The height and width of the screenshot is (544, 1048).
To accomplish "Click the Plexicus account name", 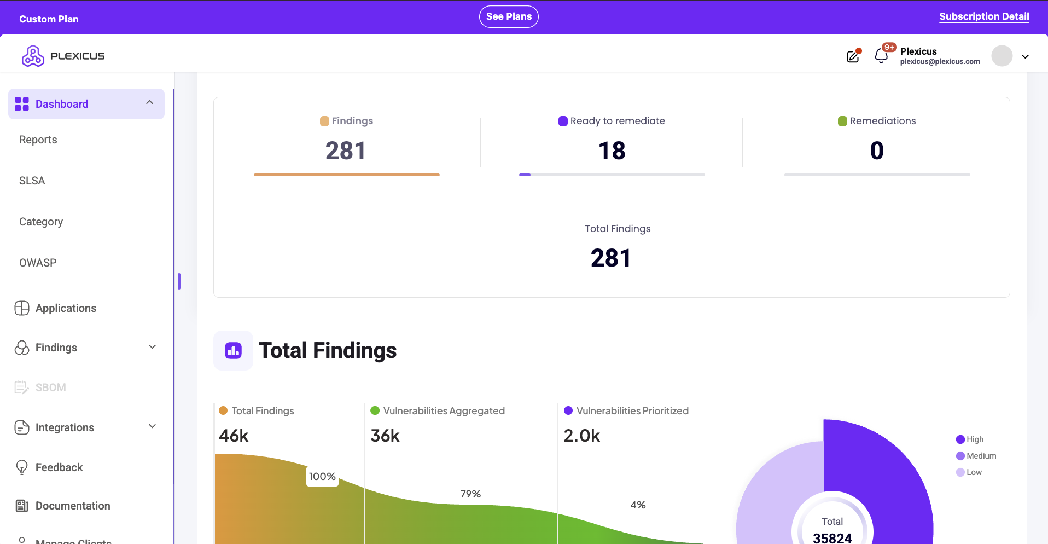I will point(918,51).
